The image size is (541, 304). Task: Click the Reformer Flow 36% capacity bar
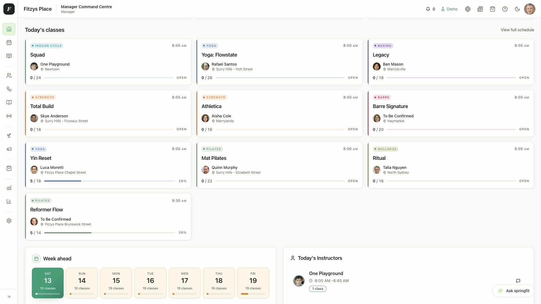pyautogui.click(x=110, y=233)
